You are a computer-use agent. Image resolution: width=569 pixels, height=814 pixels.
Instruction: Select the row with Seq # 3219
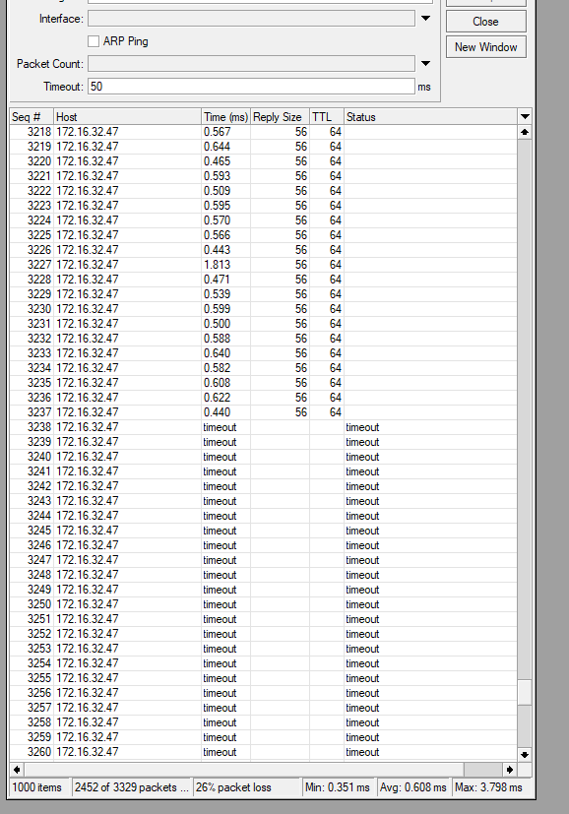263,147
